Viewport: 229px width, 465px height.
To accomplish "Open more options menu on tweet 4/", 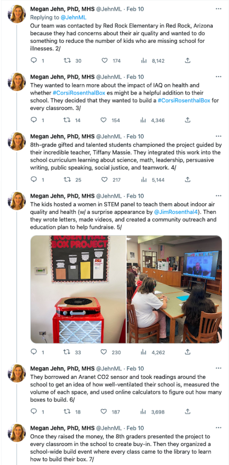I will [x=219, y=136].
